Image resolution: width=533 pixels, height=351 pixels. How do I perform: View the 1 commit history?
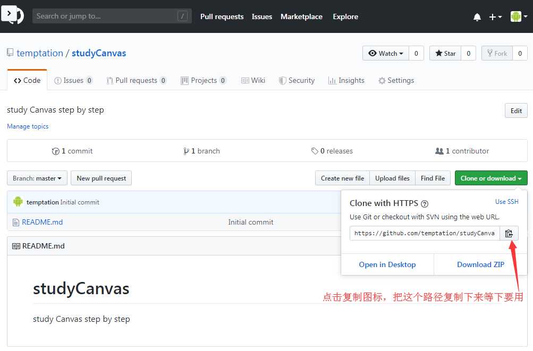coord(72,151)
